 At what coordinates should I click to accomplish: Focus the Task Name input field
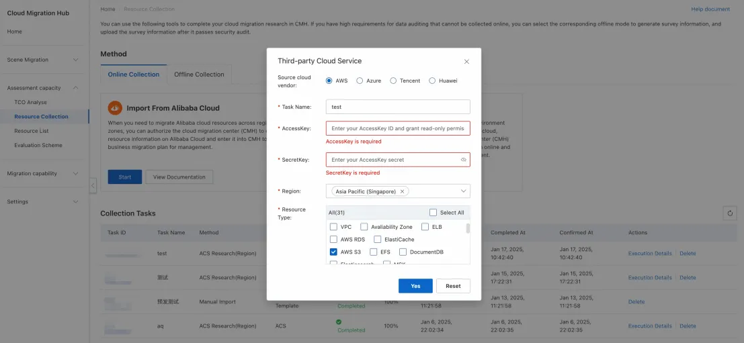(x=398, y=107)
